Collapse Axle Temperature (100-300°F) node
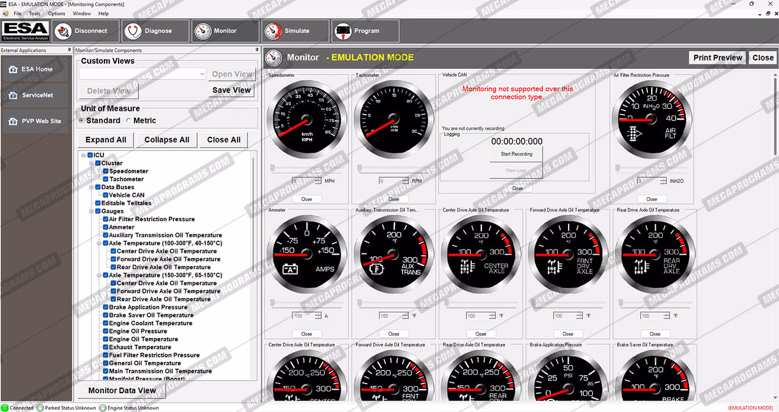The width and height of the screenshot is (779, 412). (99, 243)
